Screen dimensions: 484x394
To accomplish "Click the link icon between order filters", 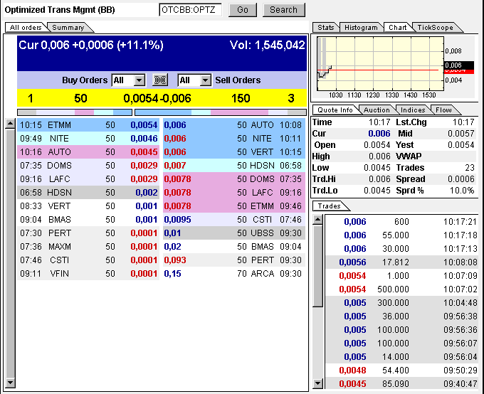I will pyautogui.click(x=161, y=80).
